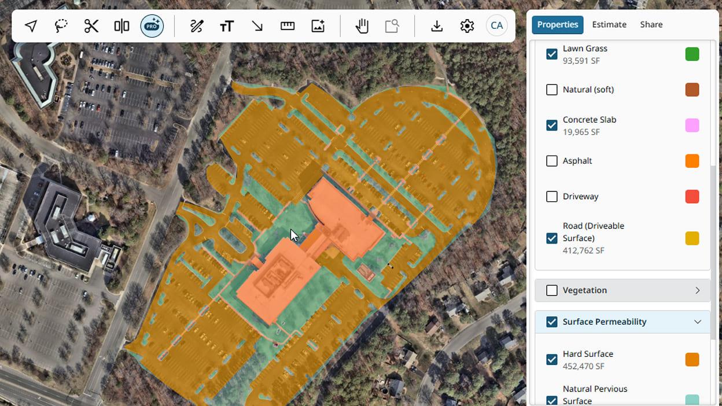Click the Vegetation header label
Screen dimensions: 722x406
[x=585, y=290]
